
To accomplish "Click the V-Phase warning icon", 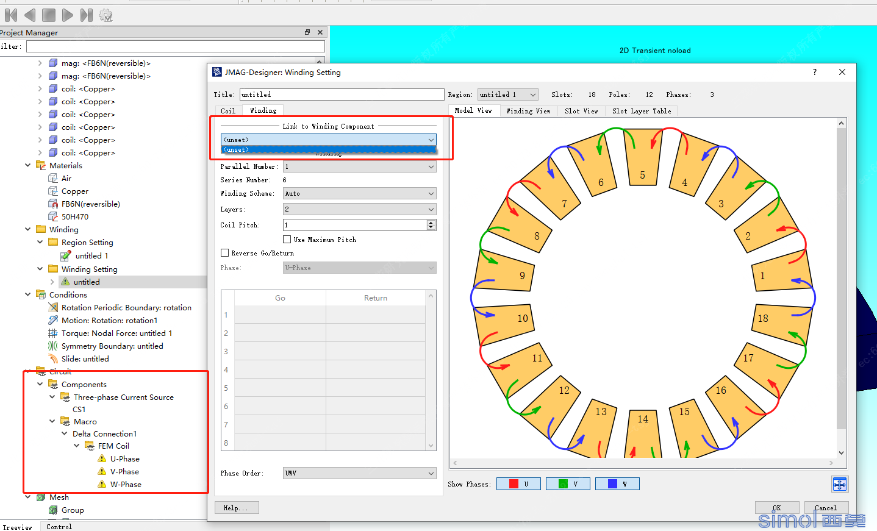I will pyautogui.click(x=102, y=471).
